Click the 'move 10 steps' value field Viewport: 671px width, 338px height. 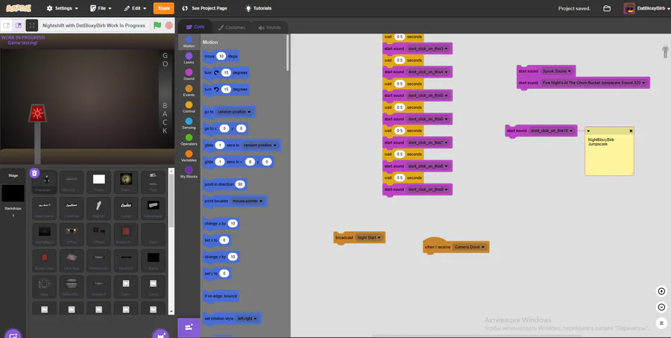click(221, 56)
